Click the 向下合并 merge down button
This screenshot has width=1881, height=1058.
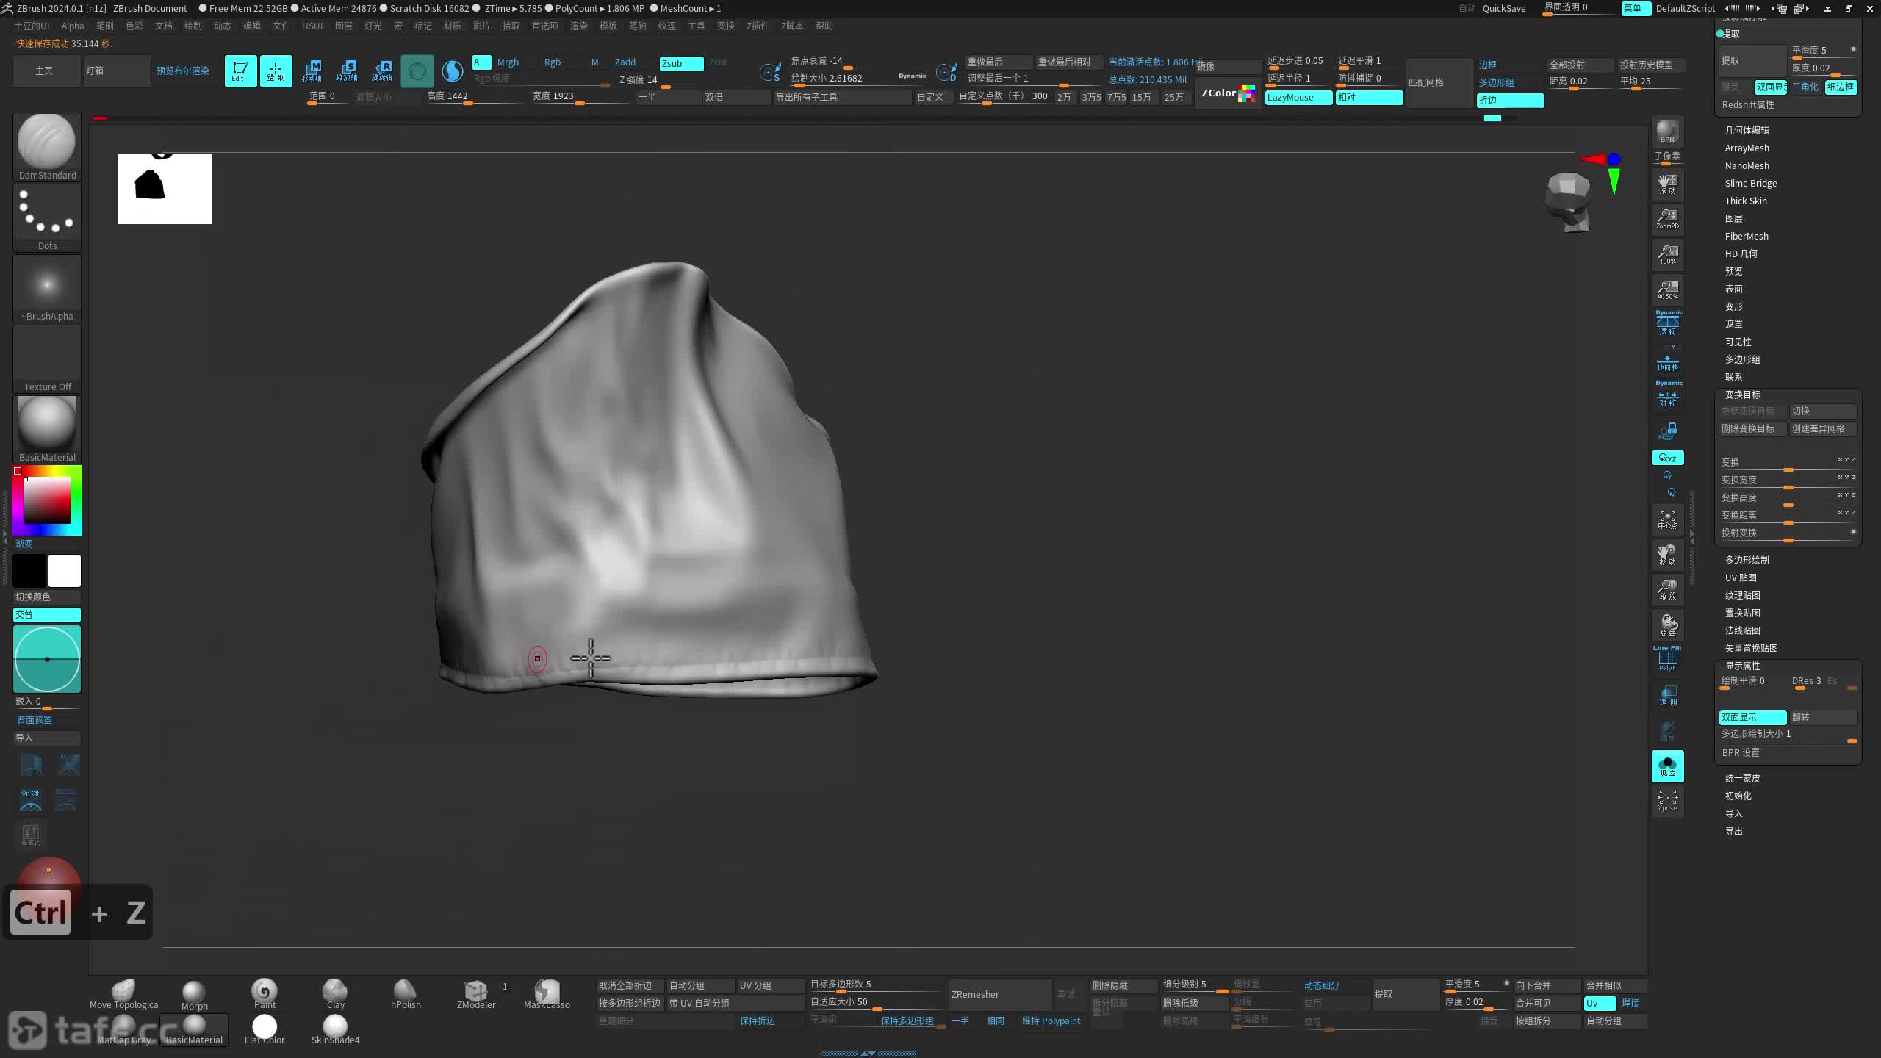1547,985
